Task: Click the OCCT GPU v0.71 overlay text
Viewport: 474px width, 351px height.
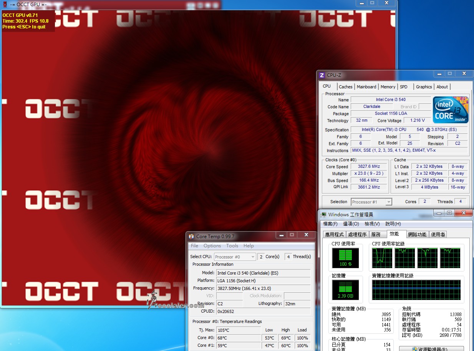Action: click(20, 15)
